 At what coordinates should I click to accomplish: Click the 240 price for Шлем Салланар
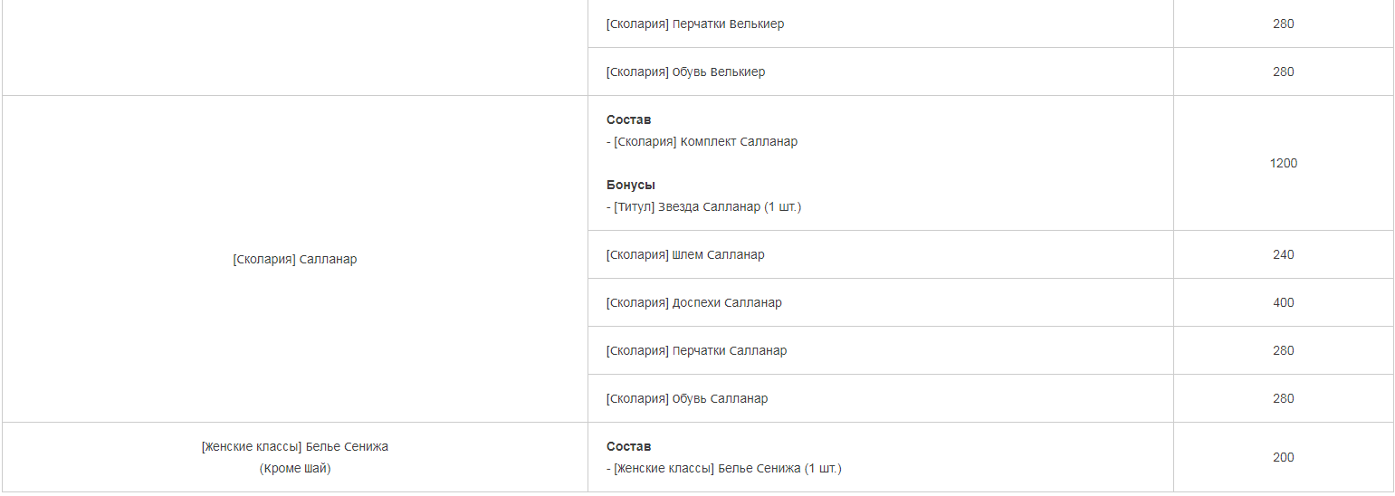click(x=1283, y=255)
